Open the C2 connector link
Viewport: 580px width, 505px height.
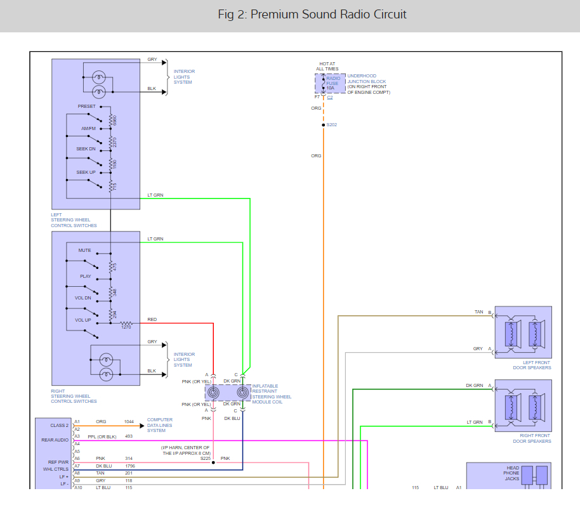[x=330, y=98]
